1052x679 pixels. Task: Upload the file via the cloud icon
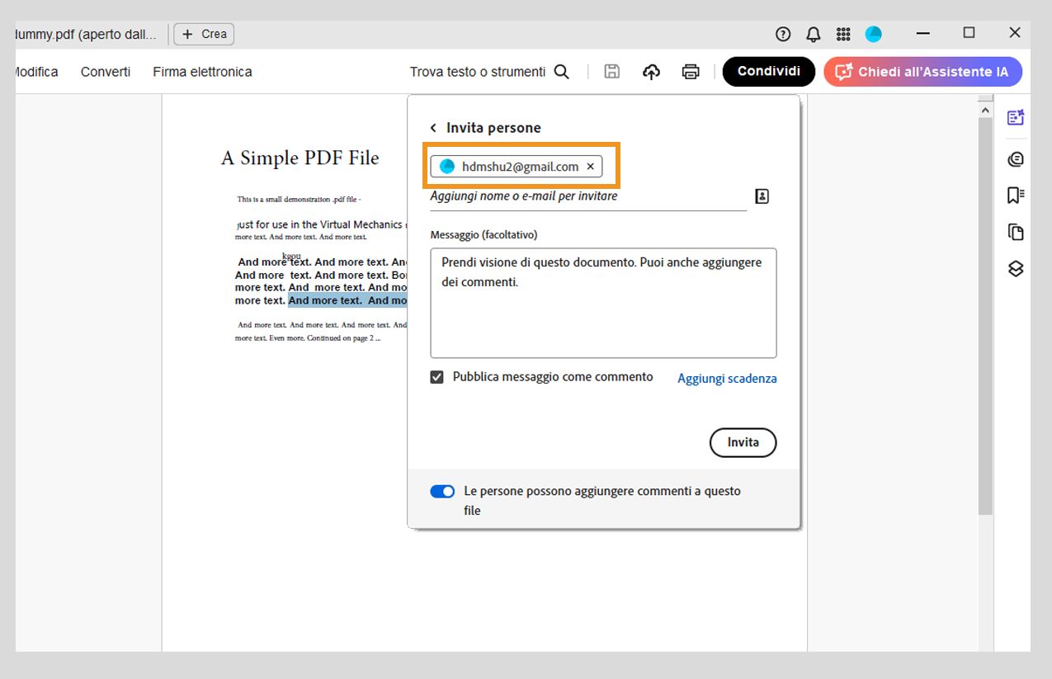[x=651, y=72]
